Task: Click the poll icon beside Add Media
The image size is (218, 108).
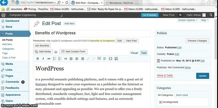Action: coord(56,52)
